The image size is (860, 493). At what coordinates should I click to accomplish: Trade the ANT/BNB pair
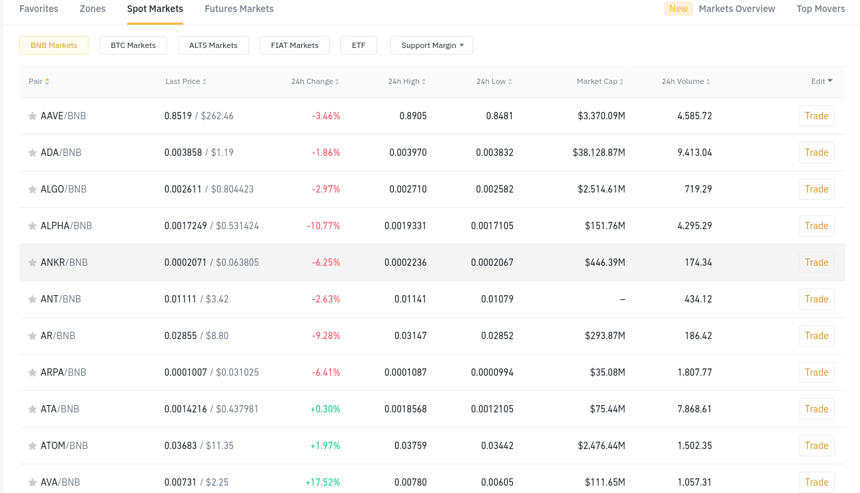817,299
